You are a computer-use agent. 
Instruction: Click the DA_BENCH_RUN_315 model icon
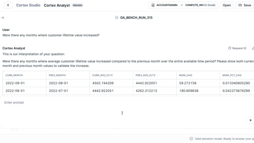pos(117,17)
